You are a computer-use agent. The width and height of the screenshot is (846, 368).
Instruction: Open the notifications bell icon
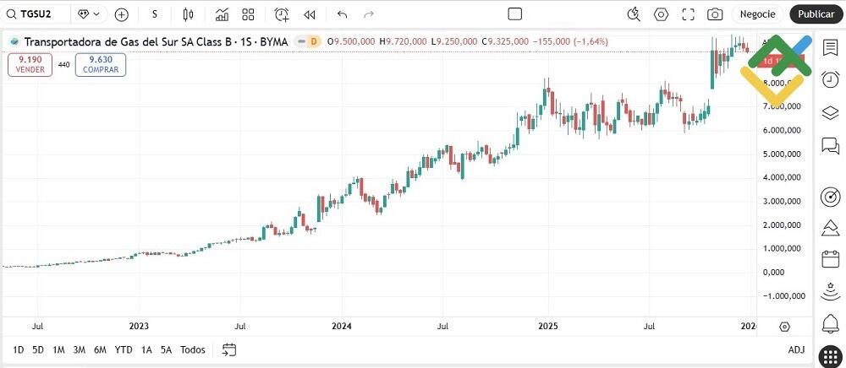pos(830,324)
